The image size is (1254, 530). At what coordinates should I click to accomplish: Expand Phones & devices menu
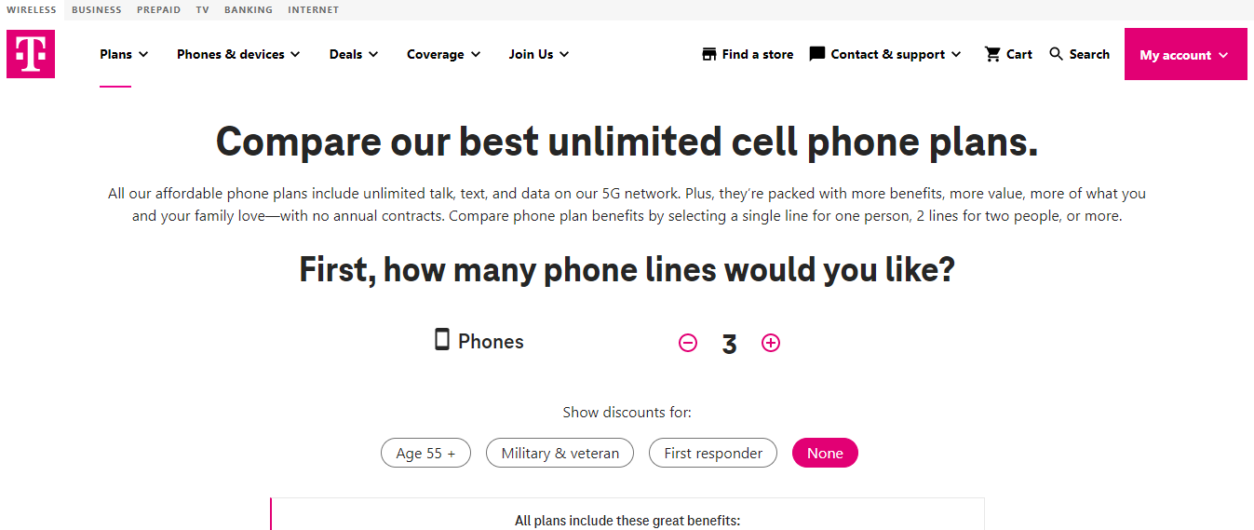[238, 54]
